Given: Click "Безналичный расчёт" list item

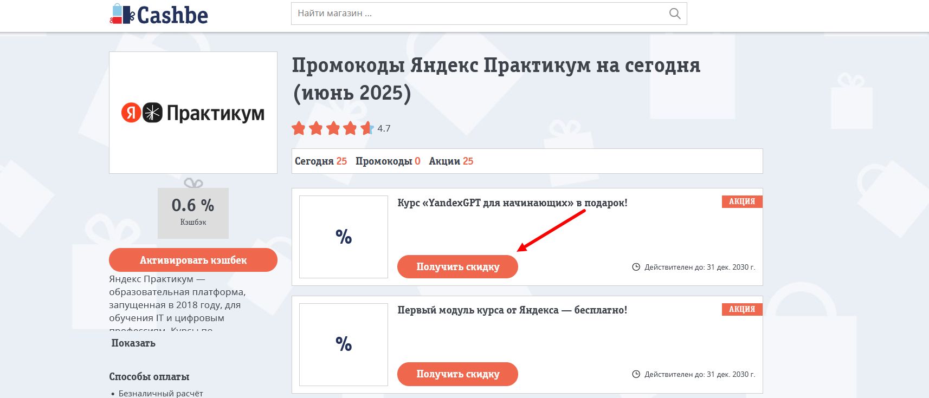Looking at the screenshot, I should [160, 393].
